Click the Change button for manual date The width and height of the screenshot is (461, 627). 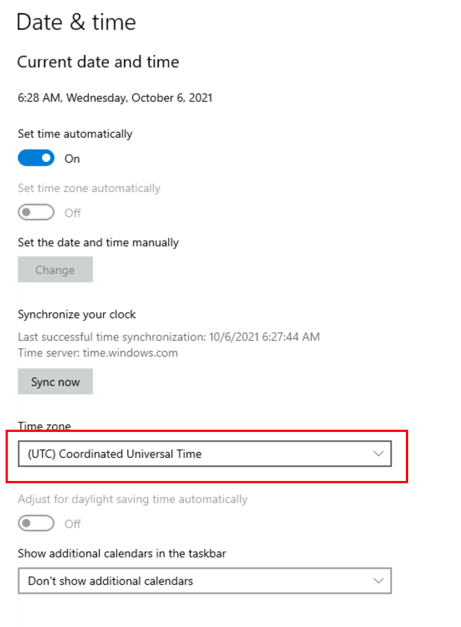tap(55, 270)
